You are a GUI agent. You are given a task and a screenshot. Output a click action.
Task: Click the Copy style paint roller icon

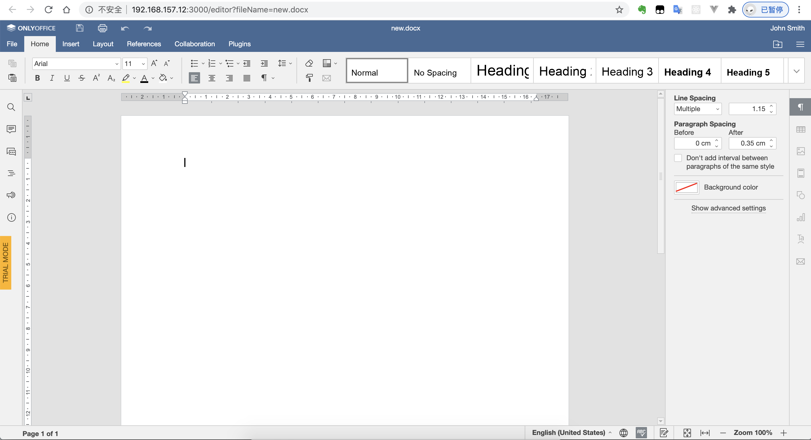[x=309, y=78]
